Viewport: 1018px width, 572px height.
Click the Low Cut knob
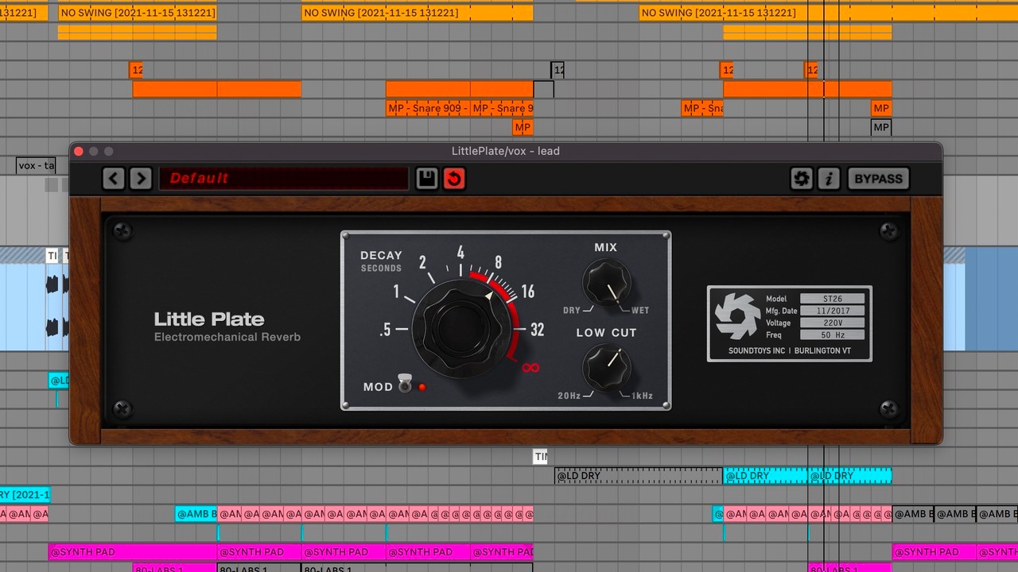(607, 368)
